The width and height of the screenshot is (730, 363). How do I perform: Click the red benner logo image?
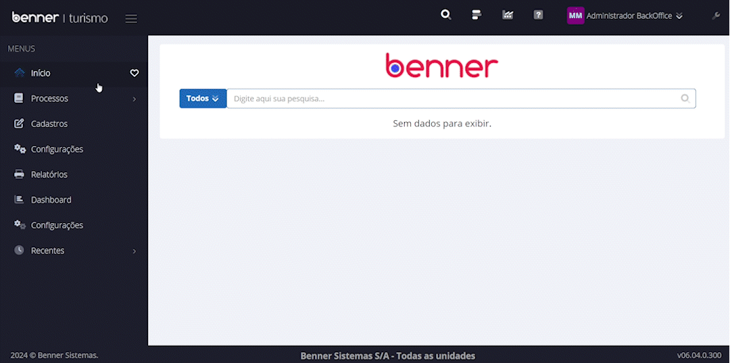(442, 66)
